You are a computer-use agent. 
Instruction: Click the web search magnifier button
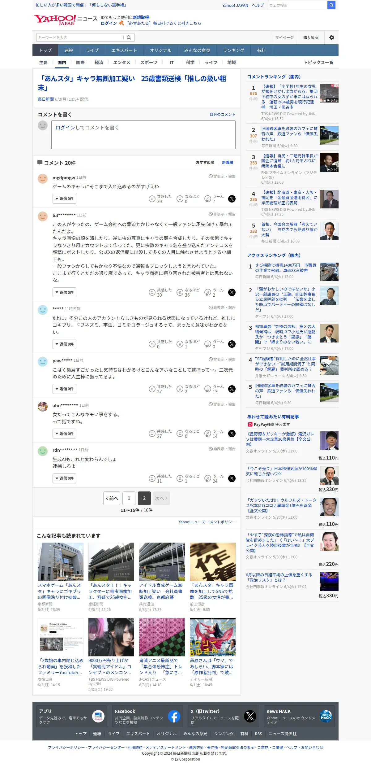pos(331,5)
